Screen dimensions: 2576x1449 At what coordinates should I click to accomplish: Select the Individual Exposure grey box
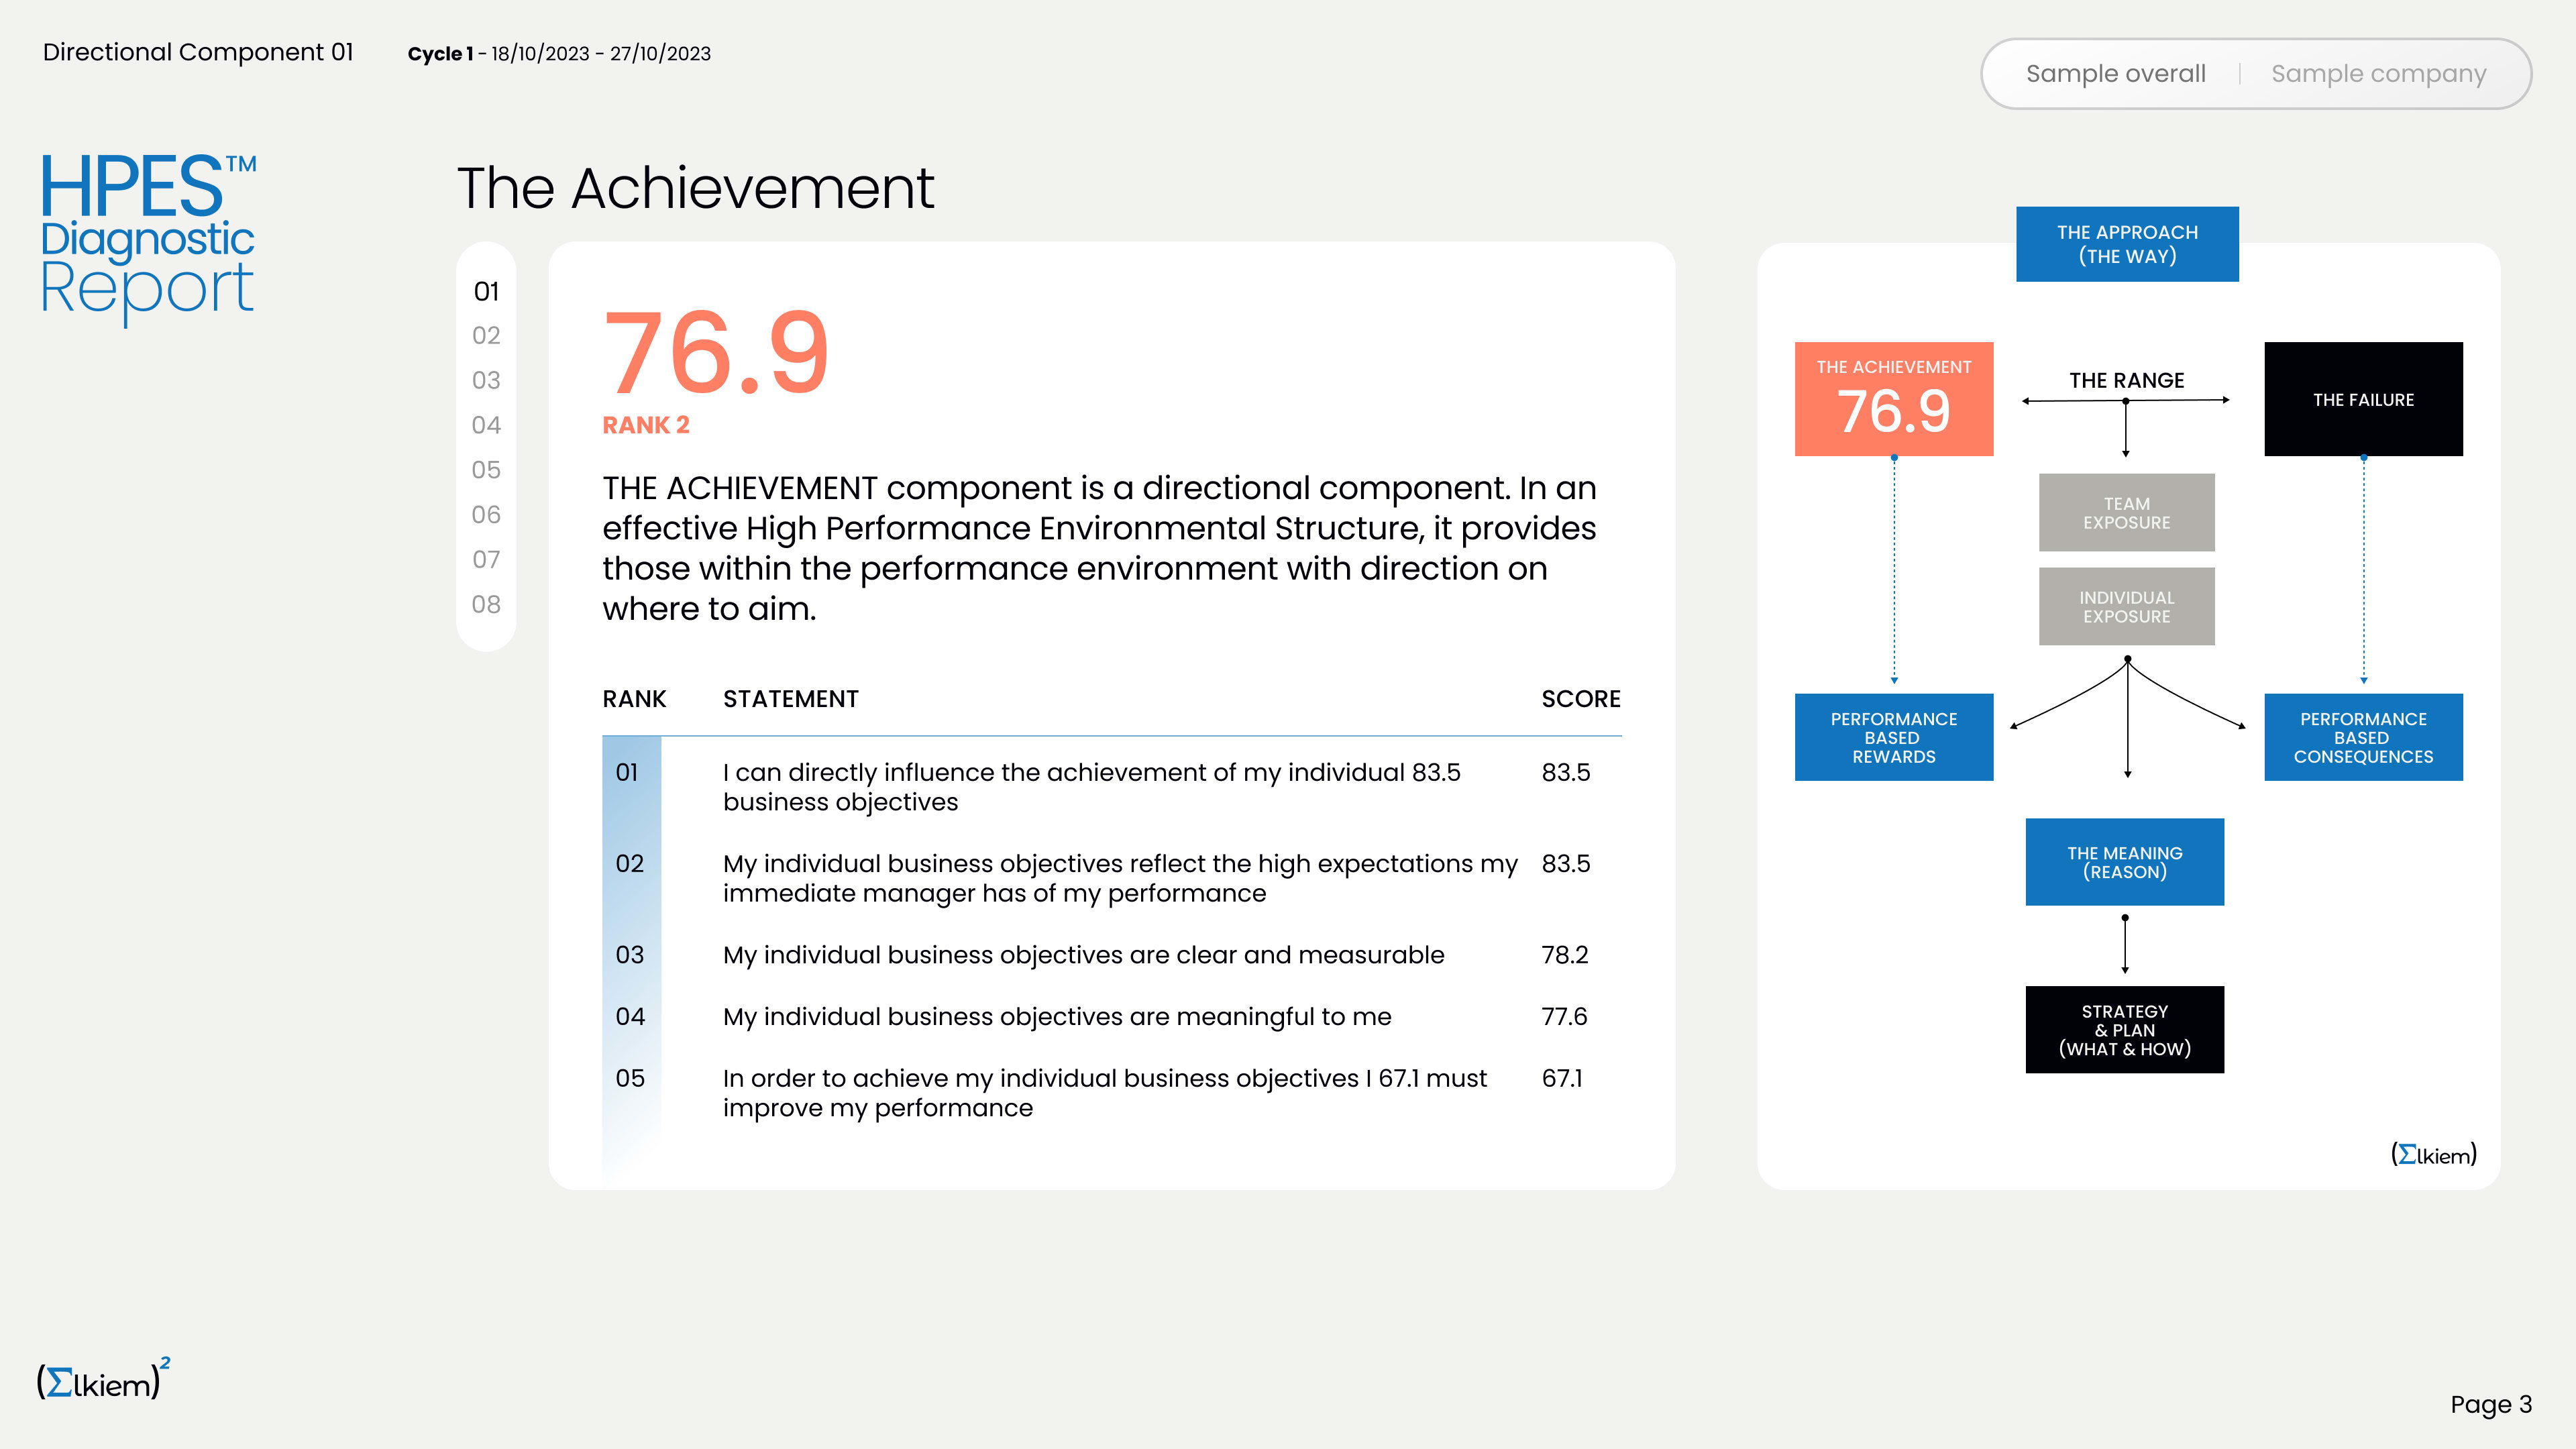2127,606
